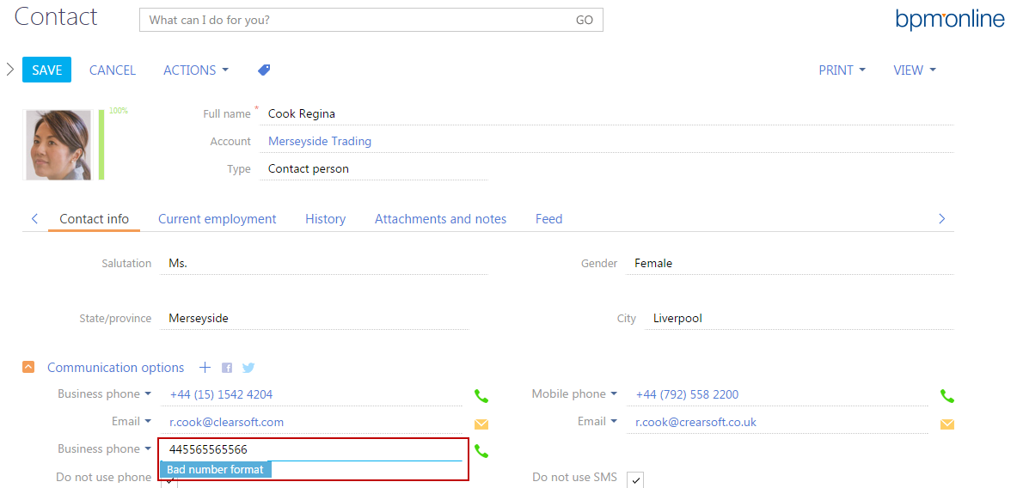Click the Twitter icon in Communication options
This screenshot has height=488, width=1017.
pos(248,368)
